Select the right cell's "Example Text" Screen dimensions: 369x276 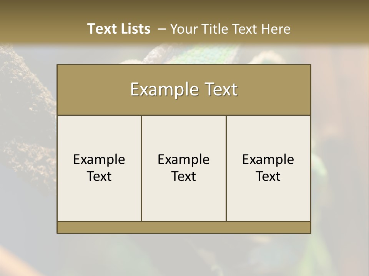(268, 168)
